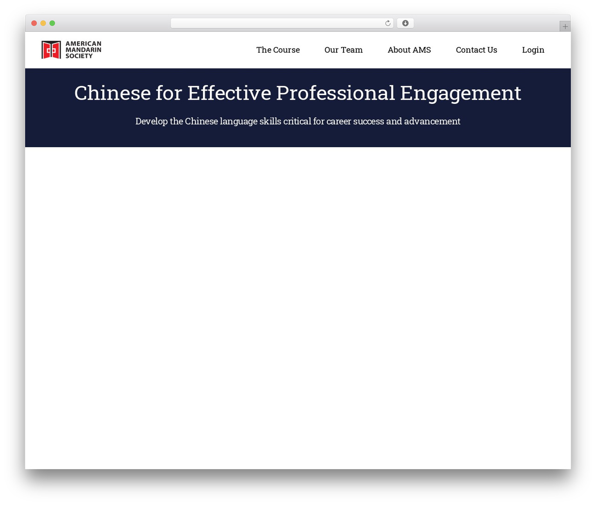Viewport: 596px width, 505px height.
Task: Go to the Our Team page
Action: [x=344, y=50]
